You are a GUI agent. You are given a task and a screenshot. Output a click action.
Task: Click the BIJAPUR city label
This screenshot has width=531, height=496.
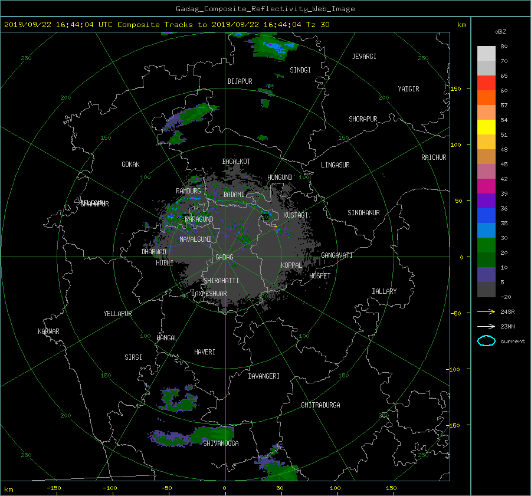[x=240, y=81]
